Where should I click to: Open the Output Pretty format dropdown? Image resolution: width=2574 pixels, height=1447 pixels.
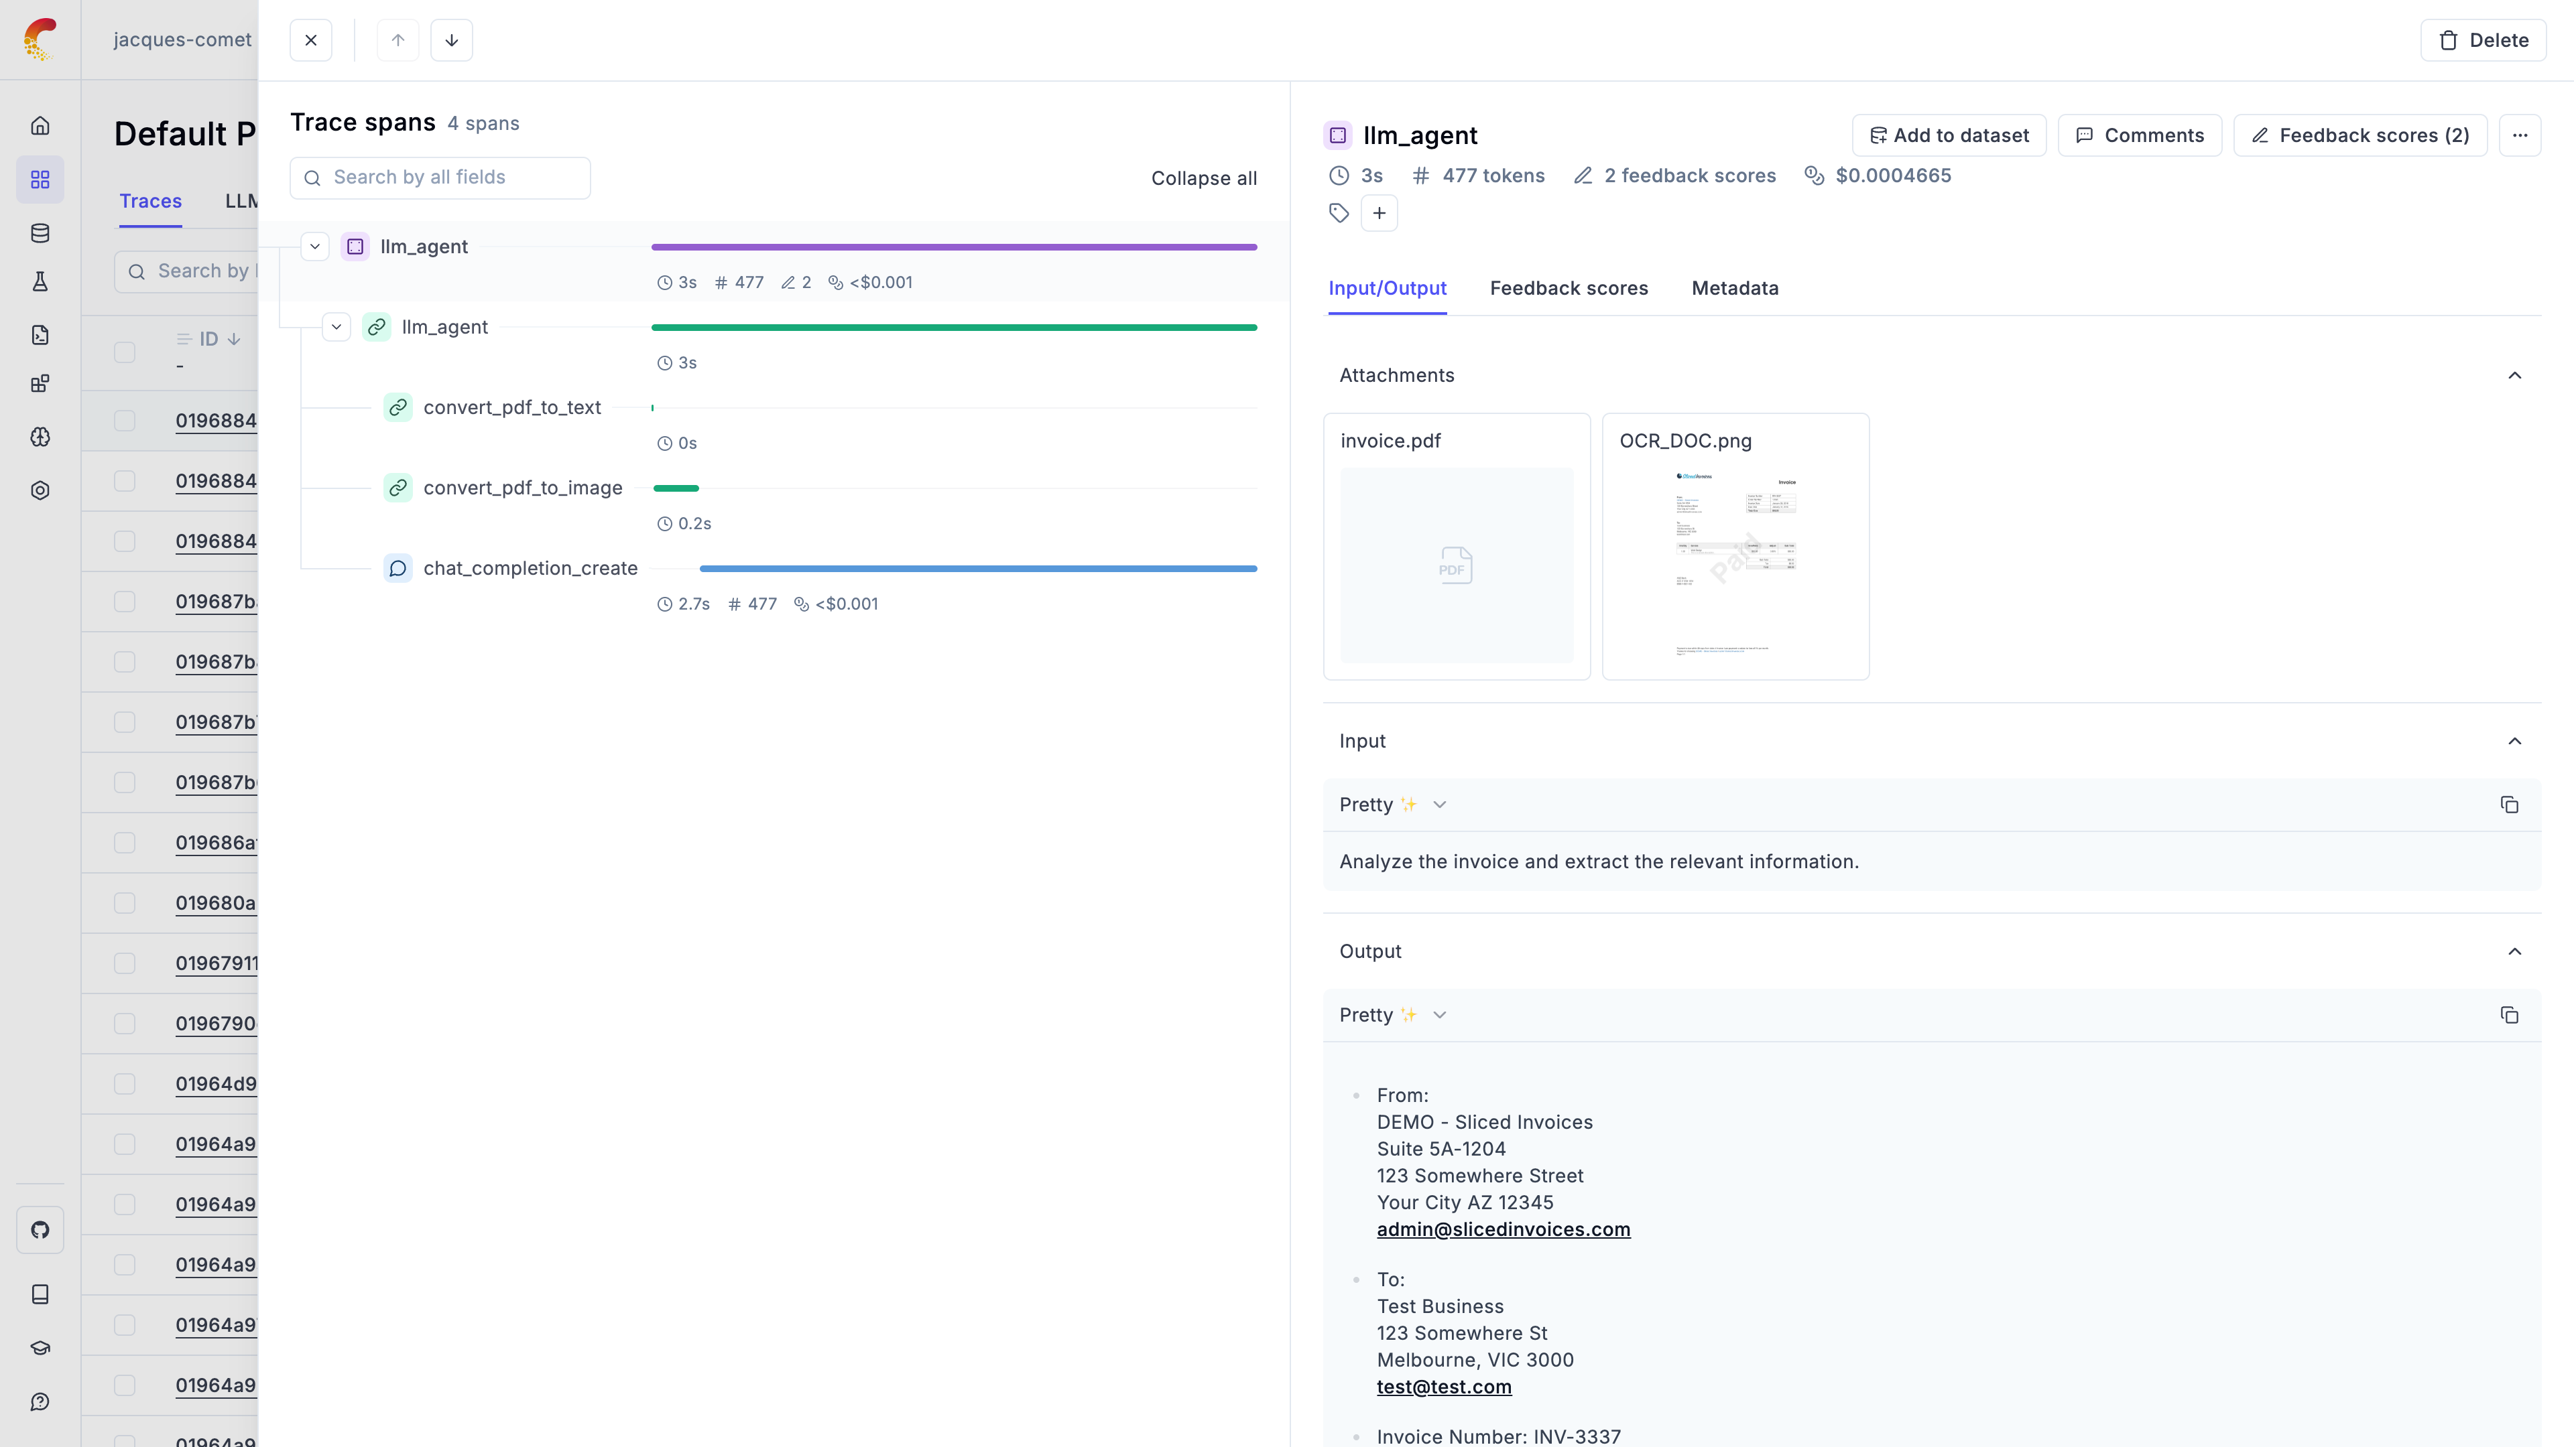[x=1394, y=1016]
